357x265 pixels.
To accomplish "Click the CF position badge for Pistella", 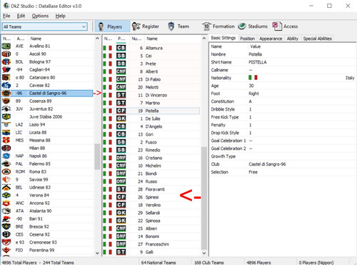I will point(121,111).
